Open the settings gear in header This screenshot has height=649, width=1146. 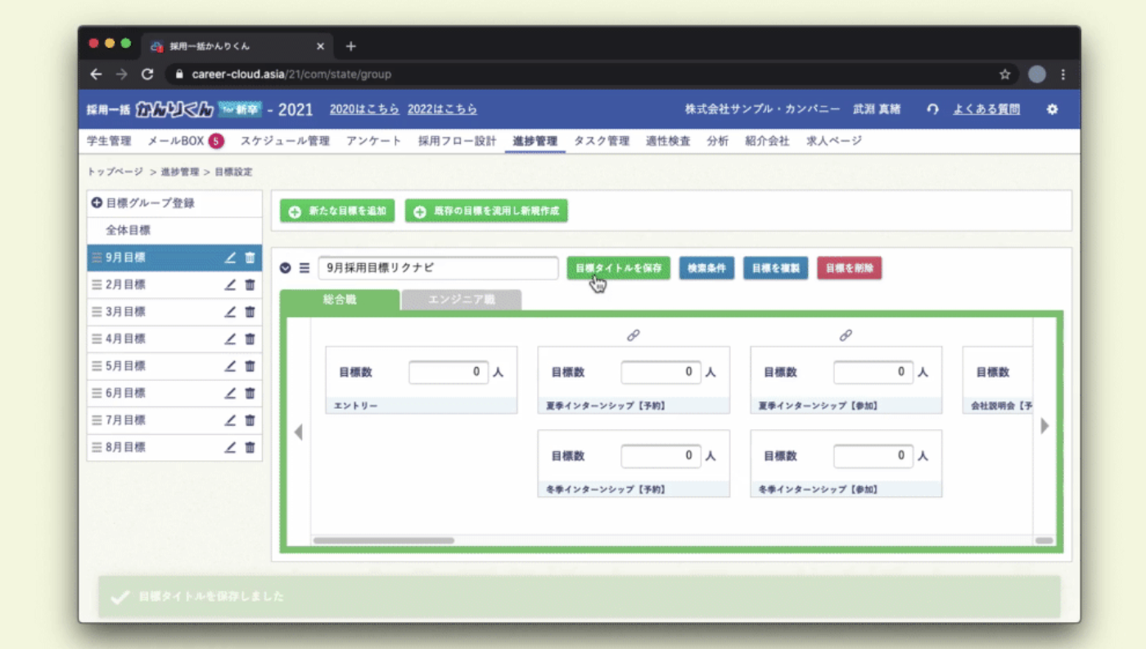[x=1053, y=109]
